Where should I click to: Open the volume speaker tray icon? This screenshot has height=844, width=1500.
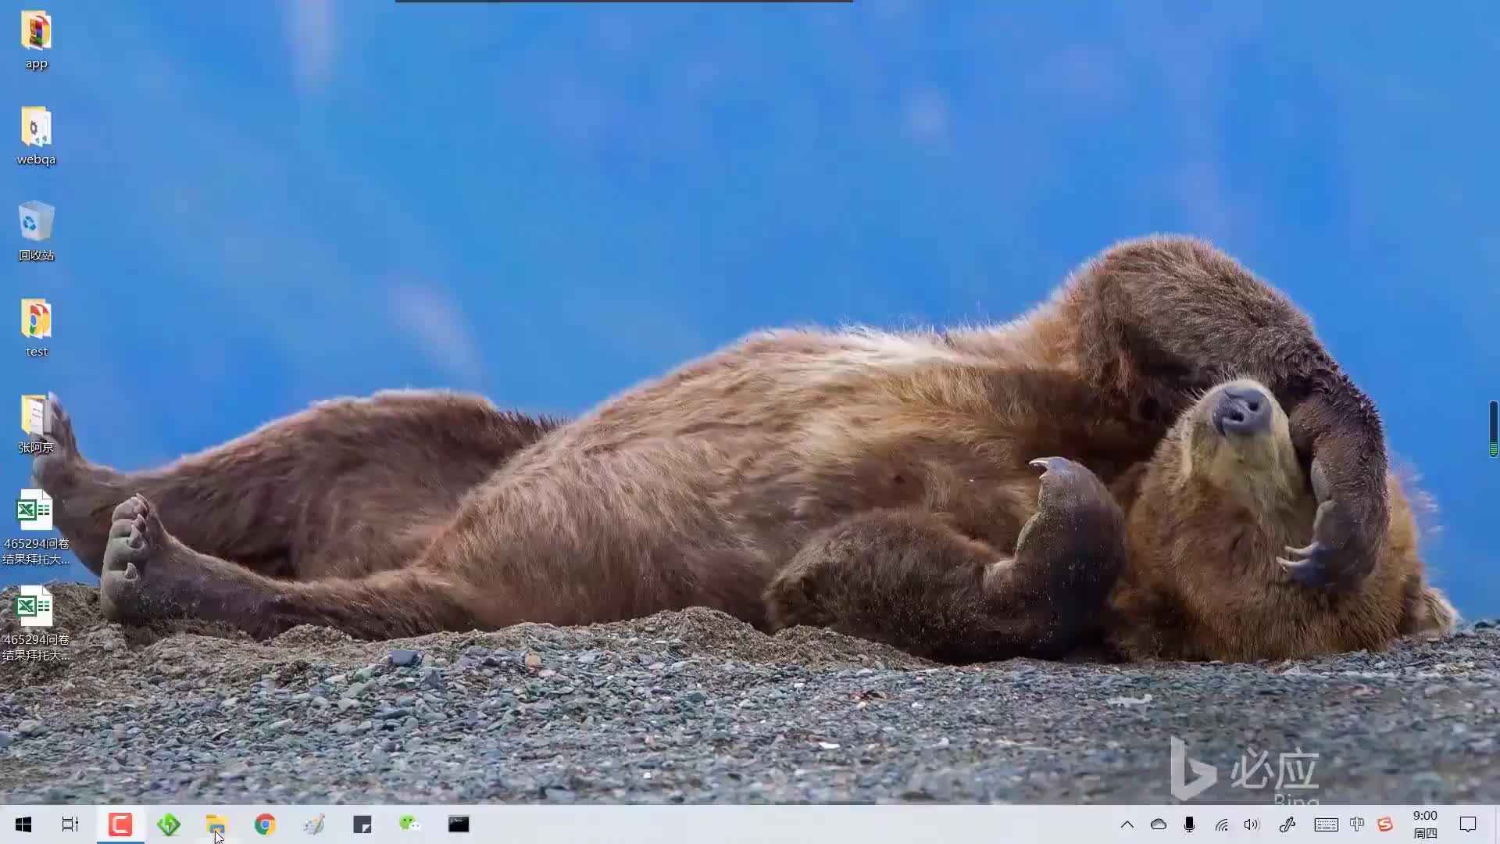pos(1252,824)
